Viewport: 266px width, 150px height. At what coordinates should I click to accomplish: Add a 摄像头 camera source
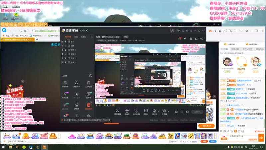tap(127, 112)
